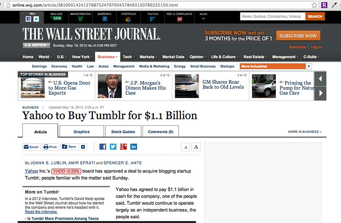
Task: Show next top stories arrow
Action: pyautogui.click(x=320, y=93)
